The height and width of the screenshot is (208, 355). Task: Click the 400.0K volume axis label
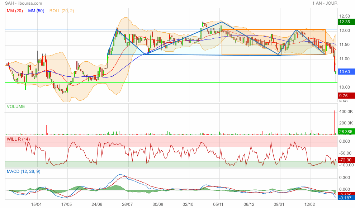tap(346, 112)
